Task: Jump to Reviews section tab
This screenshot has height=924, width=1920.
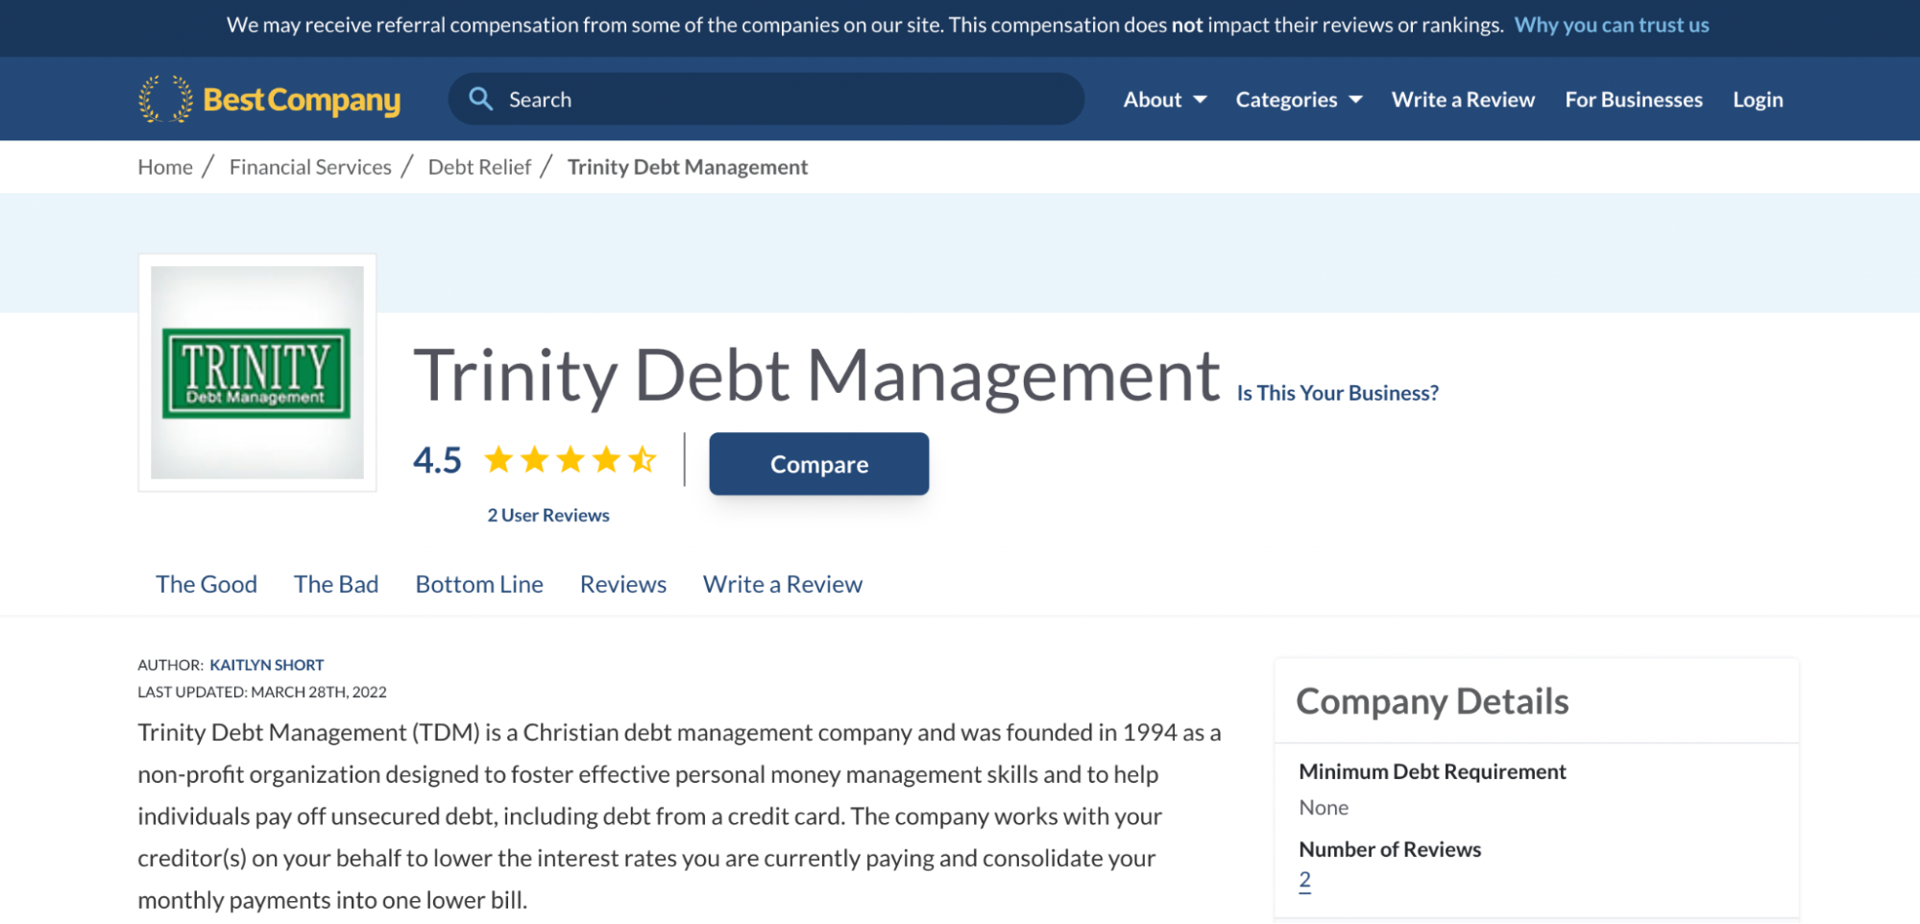Action: 623,584
